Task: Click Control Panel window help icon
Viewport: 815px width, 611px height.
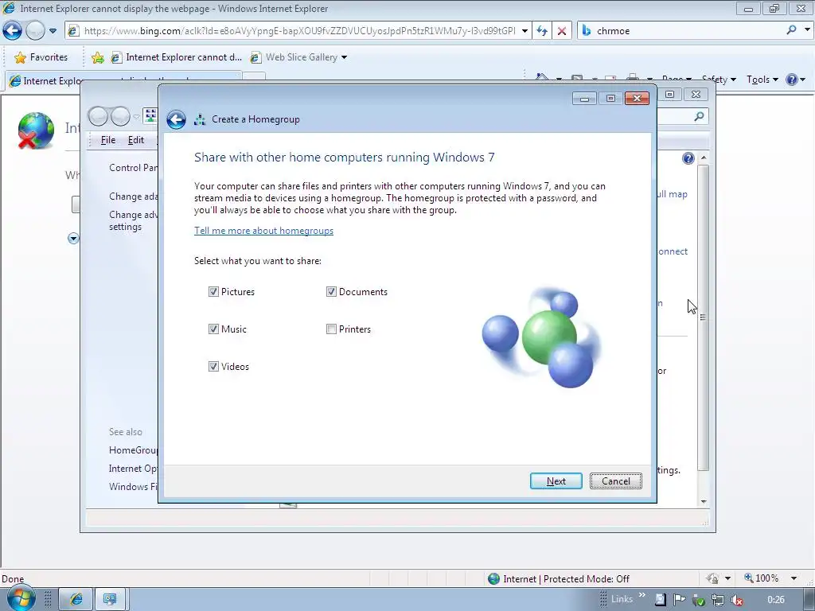Action: click(x=688, y=158)
